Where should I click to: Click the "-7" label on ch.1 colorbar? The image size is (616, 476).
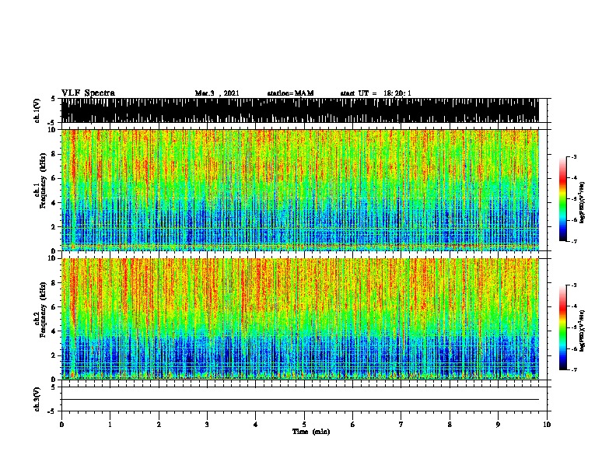pyautogui.click(x=574, y=241)
